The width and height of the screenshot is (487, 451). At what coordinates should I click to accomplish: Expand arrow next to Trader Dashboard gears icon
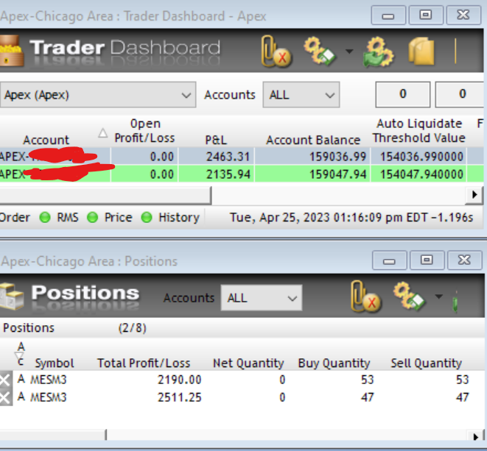[x=349, y=52]
